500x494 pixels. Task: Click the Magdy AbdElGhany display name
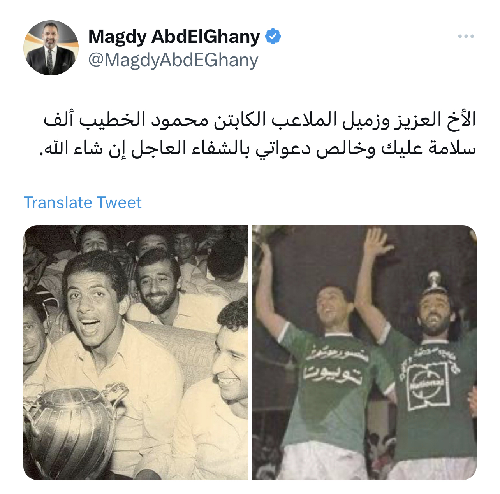(x=174, y=37)
